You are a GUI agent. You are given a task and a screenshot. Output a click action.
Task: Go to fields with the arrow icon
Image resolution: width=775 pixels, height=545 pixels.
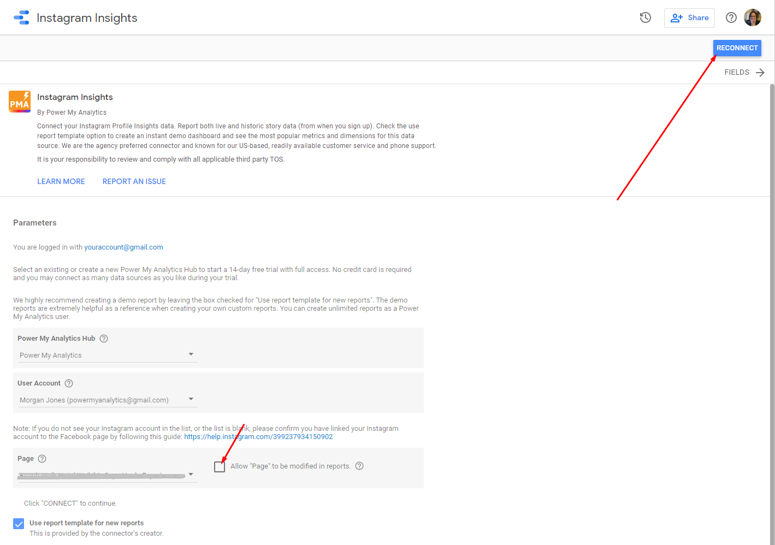pyautogui.click(x=760, y=73)
